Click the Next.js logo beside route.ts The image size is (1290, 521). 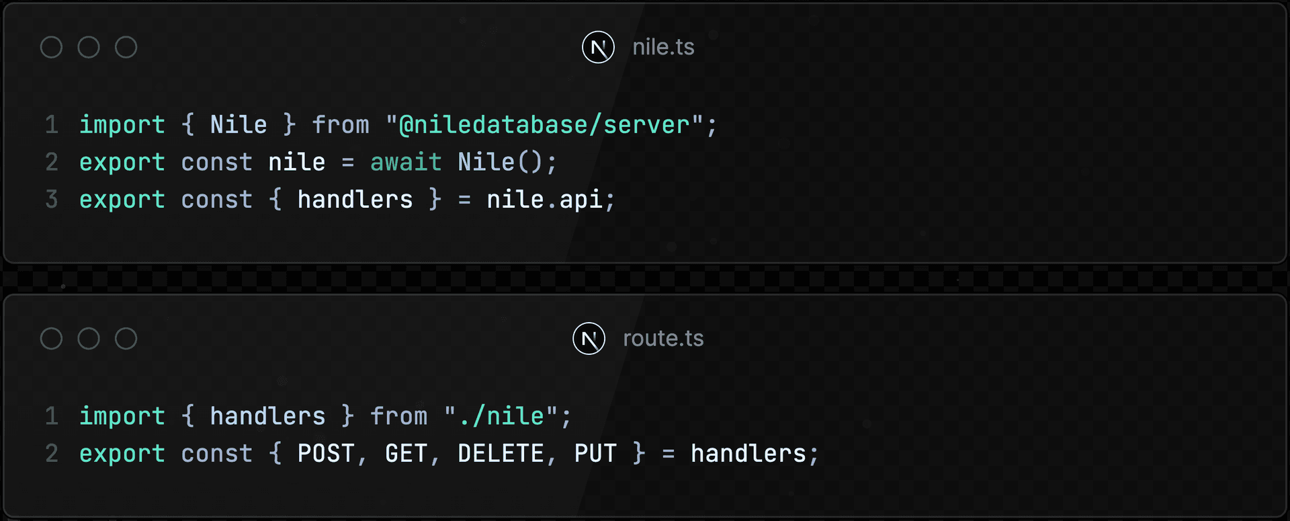pos(589,339)
